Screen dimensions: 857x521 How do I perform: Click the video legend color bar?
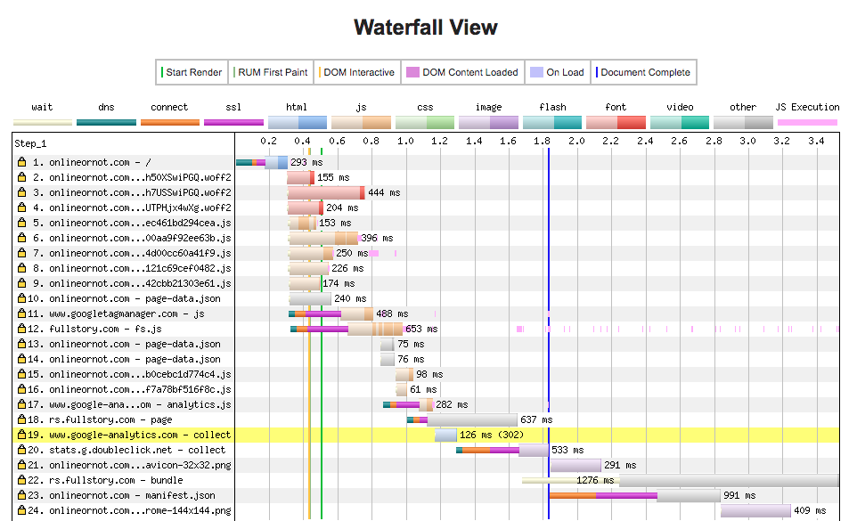[x=680, y=122]
